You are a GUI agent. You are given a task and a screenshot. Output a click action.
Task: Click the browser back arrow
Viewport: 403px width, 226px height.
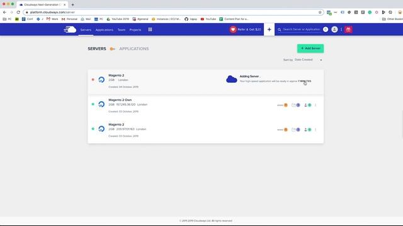click(4, 12)
